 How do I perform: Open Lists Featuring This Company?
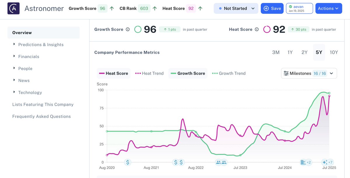coord(43,105)
